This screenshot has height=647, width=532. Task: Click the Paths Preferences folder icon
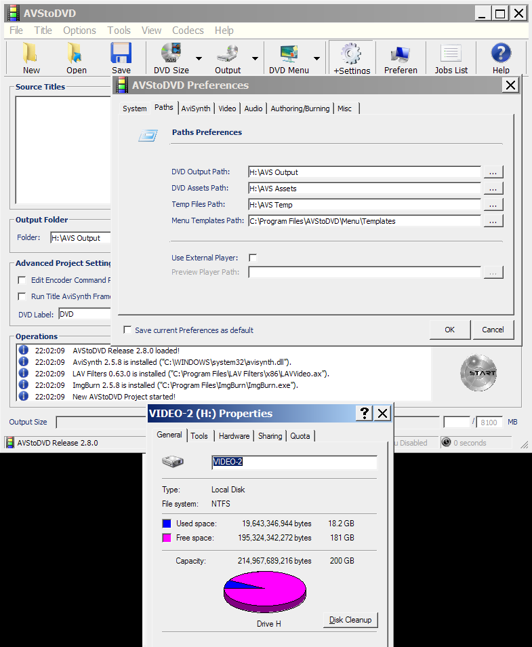[148, 136]
